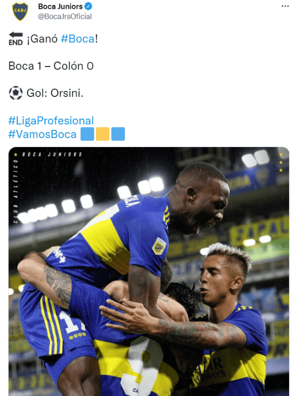Open the #LigaProfesional hashtag
The height and width of the screenshot is (396, 295).
(x=51, y=121)
